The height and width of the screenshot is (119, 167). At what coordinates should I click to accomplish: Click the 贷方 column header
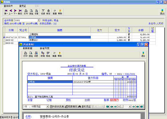click(x=117, y=30)
